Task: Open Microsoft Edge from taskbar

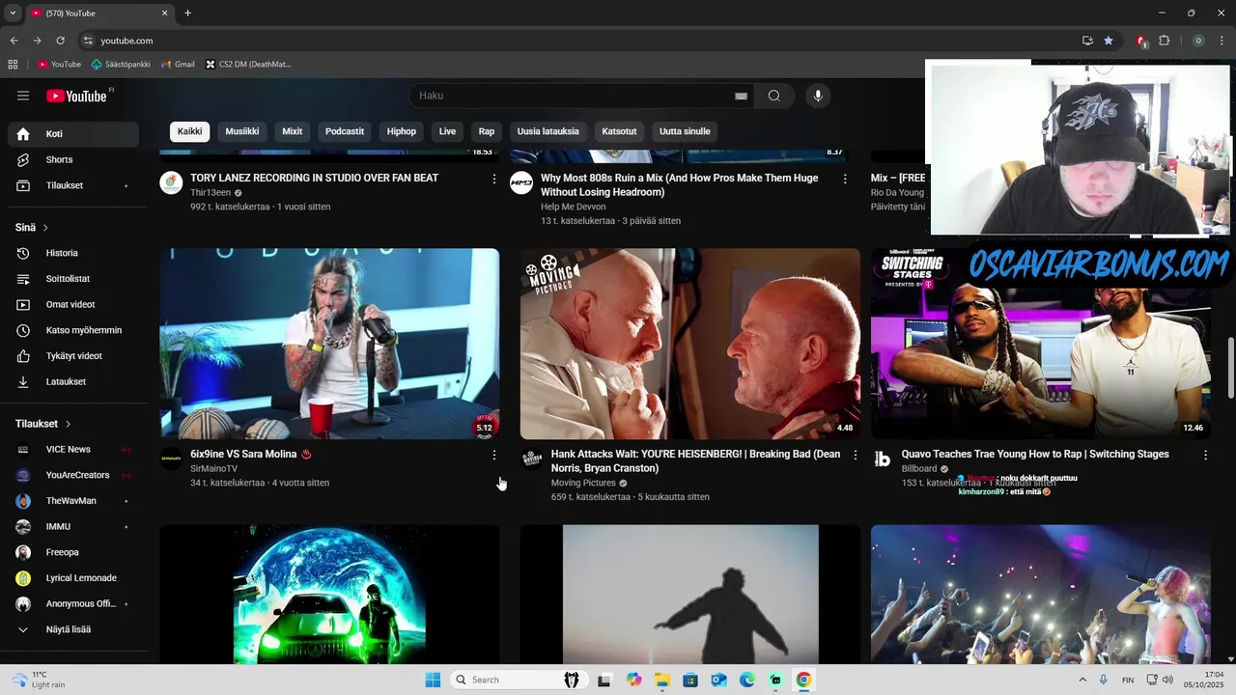Action: click(x=747, y=680)
